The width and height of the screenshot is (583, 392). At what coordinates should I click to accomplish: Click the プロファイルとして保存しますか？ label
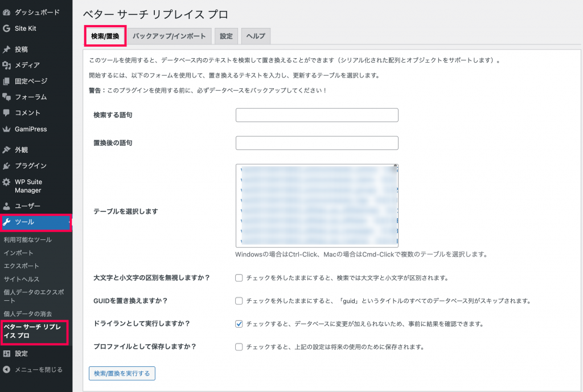coord(145,346)
